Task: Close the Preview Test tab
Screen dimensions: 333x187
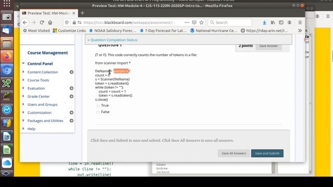Action: pos(74,13)
